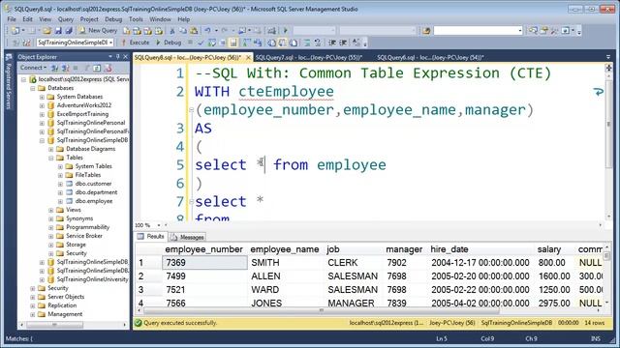This screenshot has width=620, height=348.
Task: Click the Find in Files toolbar icon
Action: (426, 30)
